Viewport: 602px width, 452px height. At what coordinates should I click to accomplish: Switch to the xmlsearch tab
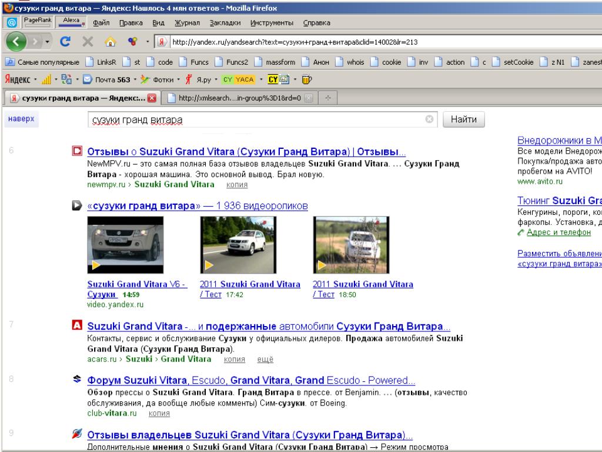click(x=240, y=98)
